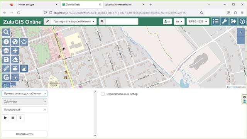The height and width of the screenshot is (139, 247).
Task: Open the list menu in header
Action: pos(216,21)
